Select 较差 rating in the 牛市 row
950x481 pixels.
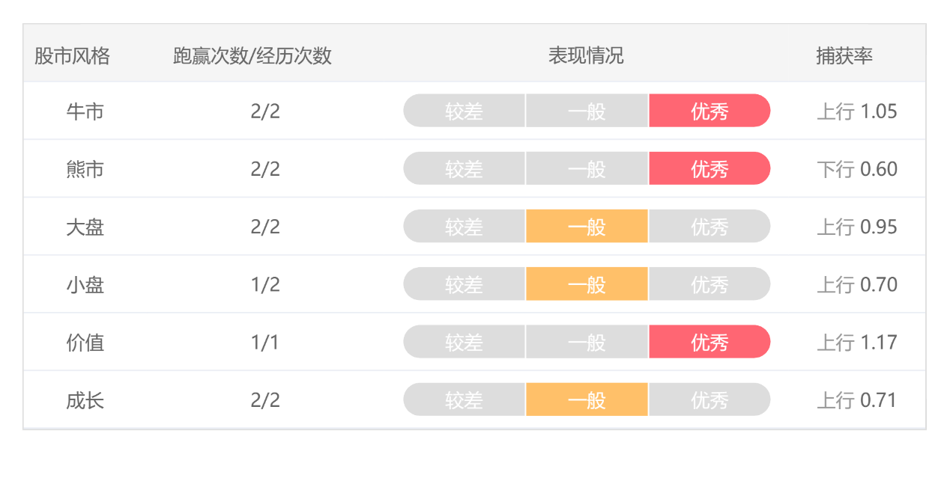pos(464,111)
